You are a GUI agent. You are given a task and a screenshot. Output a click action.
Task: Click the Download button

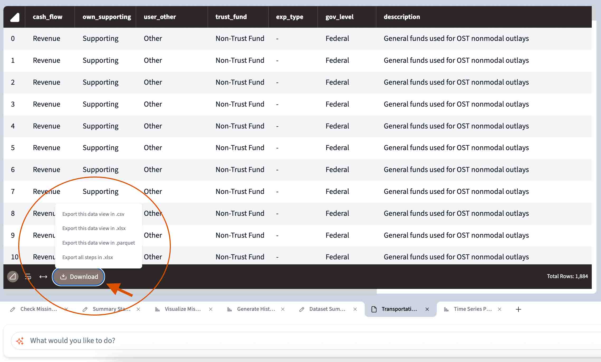(x=79, y=276)
